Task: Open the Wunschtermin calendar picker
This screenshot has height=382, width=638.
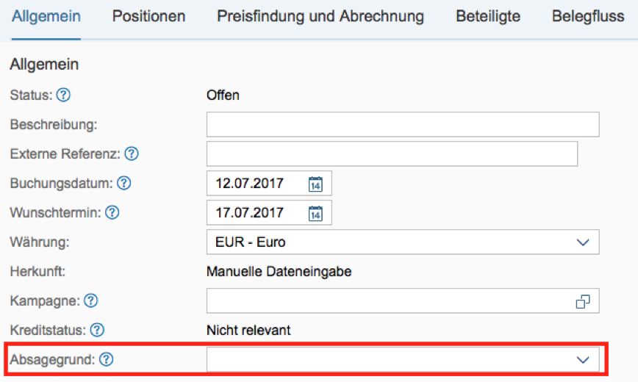Action: [x=315, y=213]
